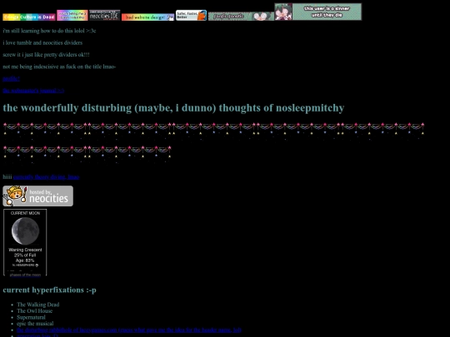Click the 'this user is a sinner' banner
The width and height of the screenshot is (450, 337).
coord(318,12)
